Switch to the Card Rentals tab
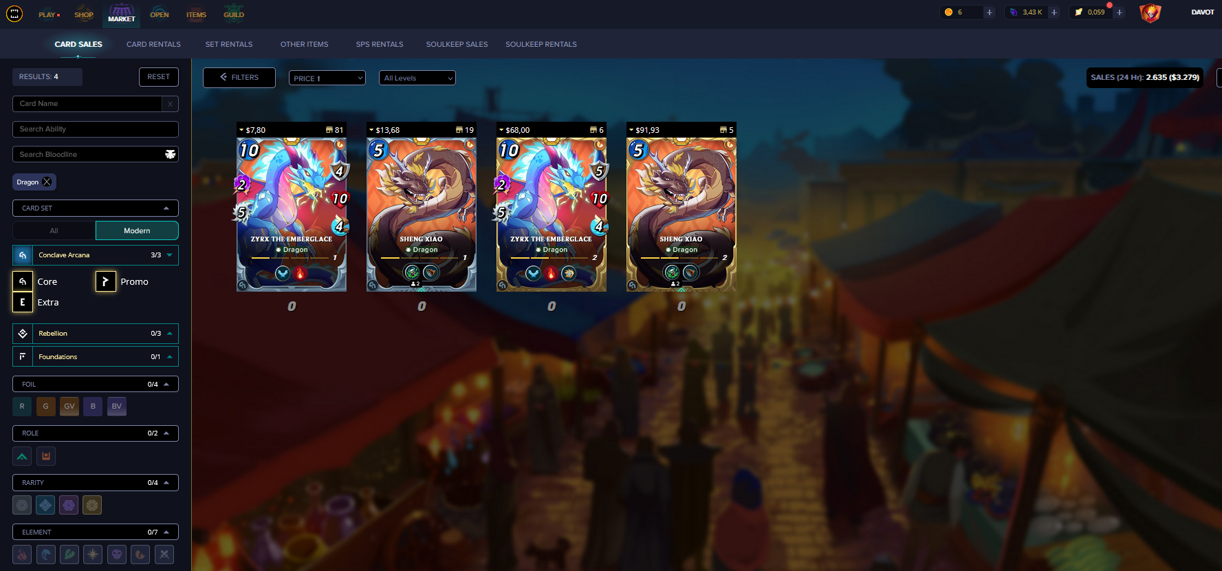Image resolution: width=1222 pixels, height=571 pixels. (153, 44)
